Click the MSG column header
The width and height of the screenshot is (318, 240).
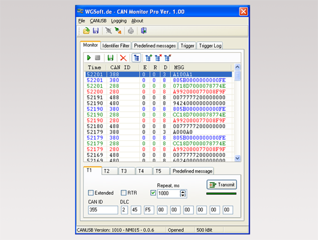pos(201,67)
